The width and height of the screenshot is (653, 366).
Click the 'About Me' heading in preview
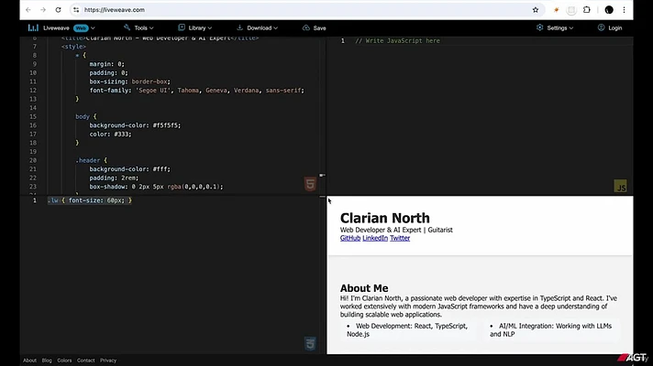tap(364, 288)
